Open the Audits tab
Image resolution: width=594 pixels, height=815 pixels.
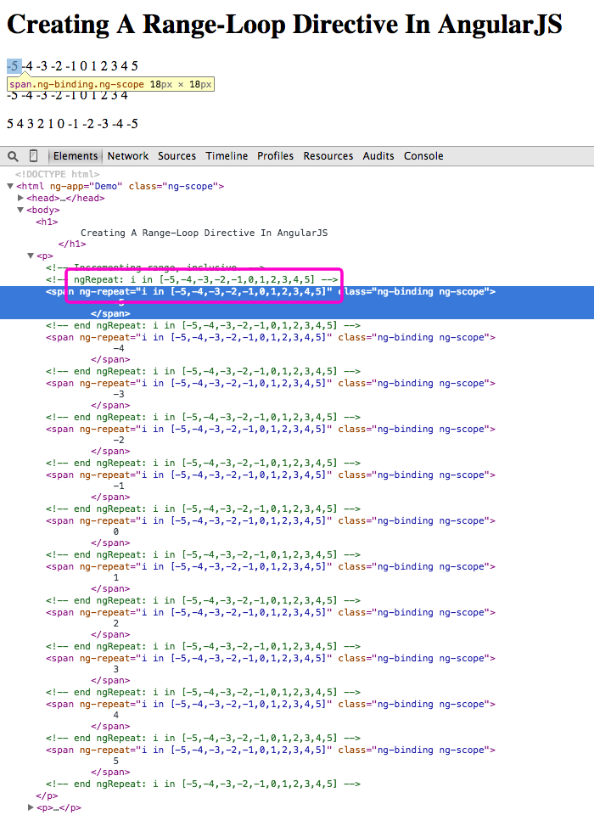tap(378, 156)
